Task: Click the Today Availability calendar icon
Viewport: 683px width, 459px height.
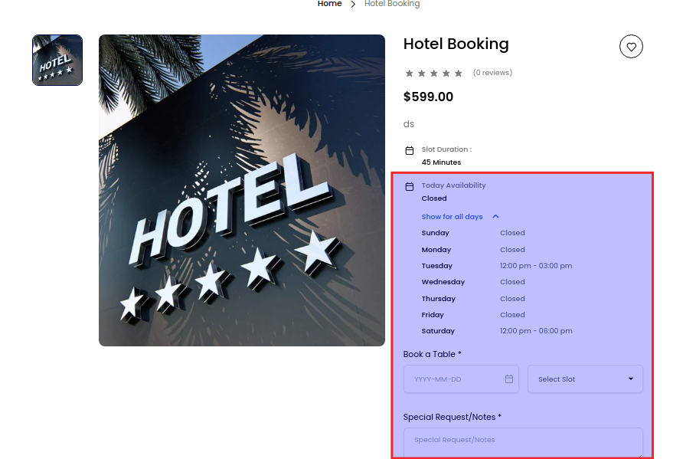Action: 410,186
